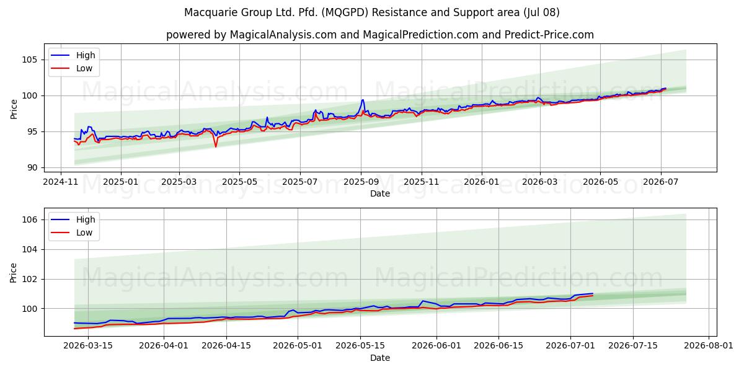This screenshot has height=372, width=744.
Task: Click the 2026-05-15 tick label
Action: 361,346
